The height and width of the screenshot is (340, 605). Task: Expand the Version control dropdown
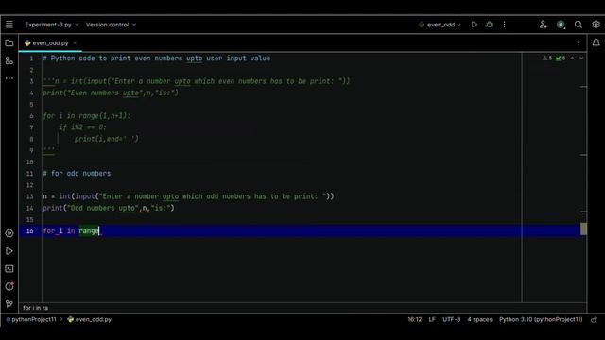111,25
